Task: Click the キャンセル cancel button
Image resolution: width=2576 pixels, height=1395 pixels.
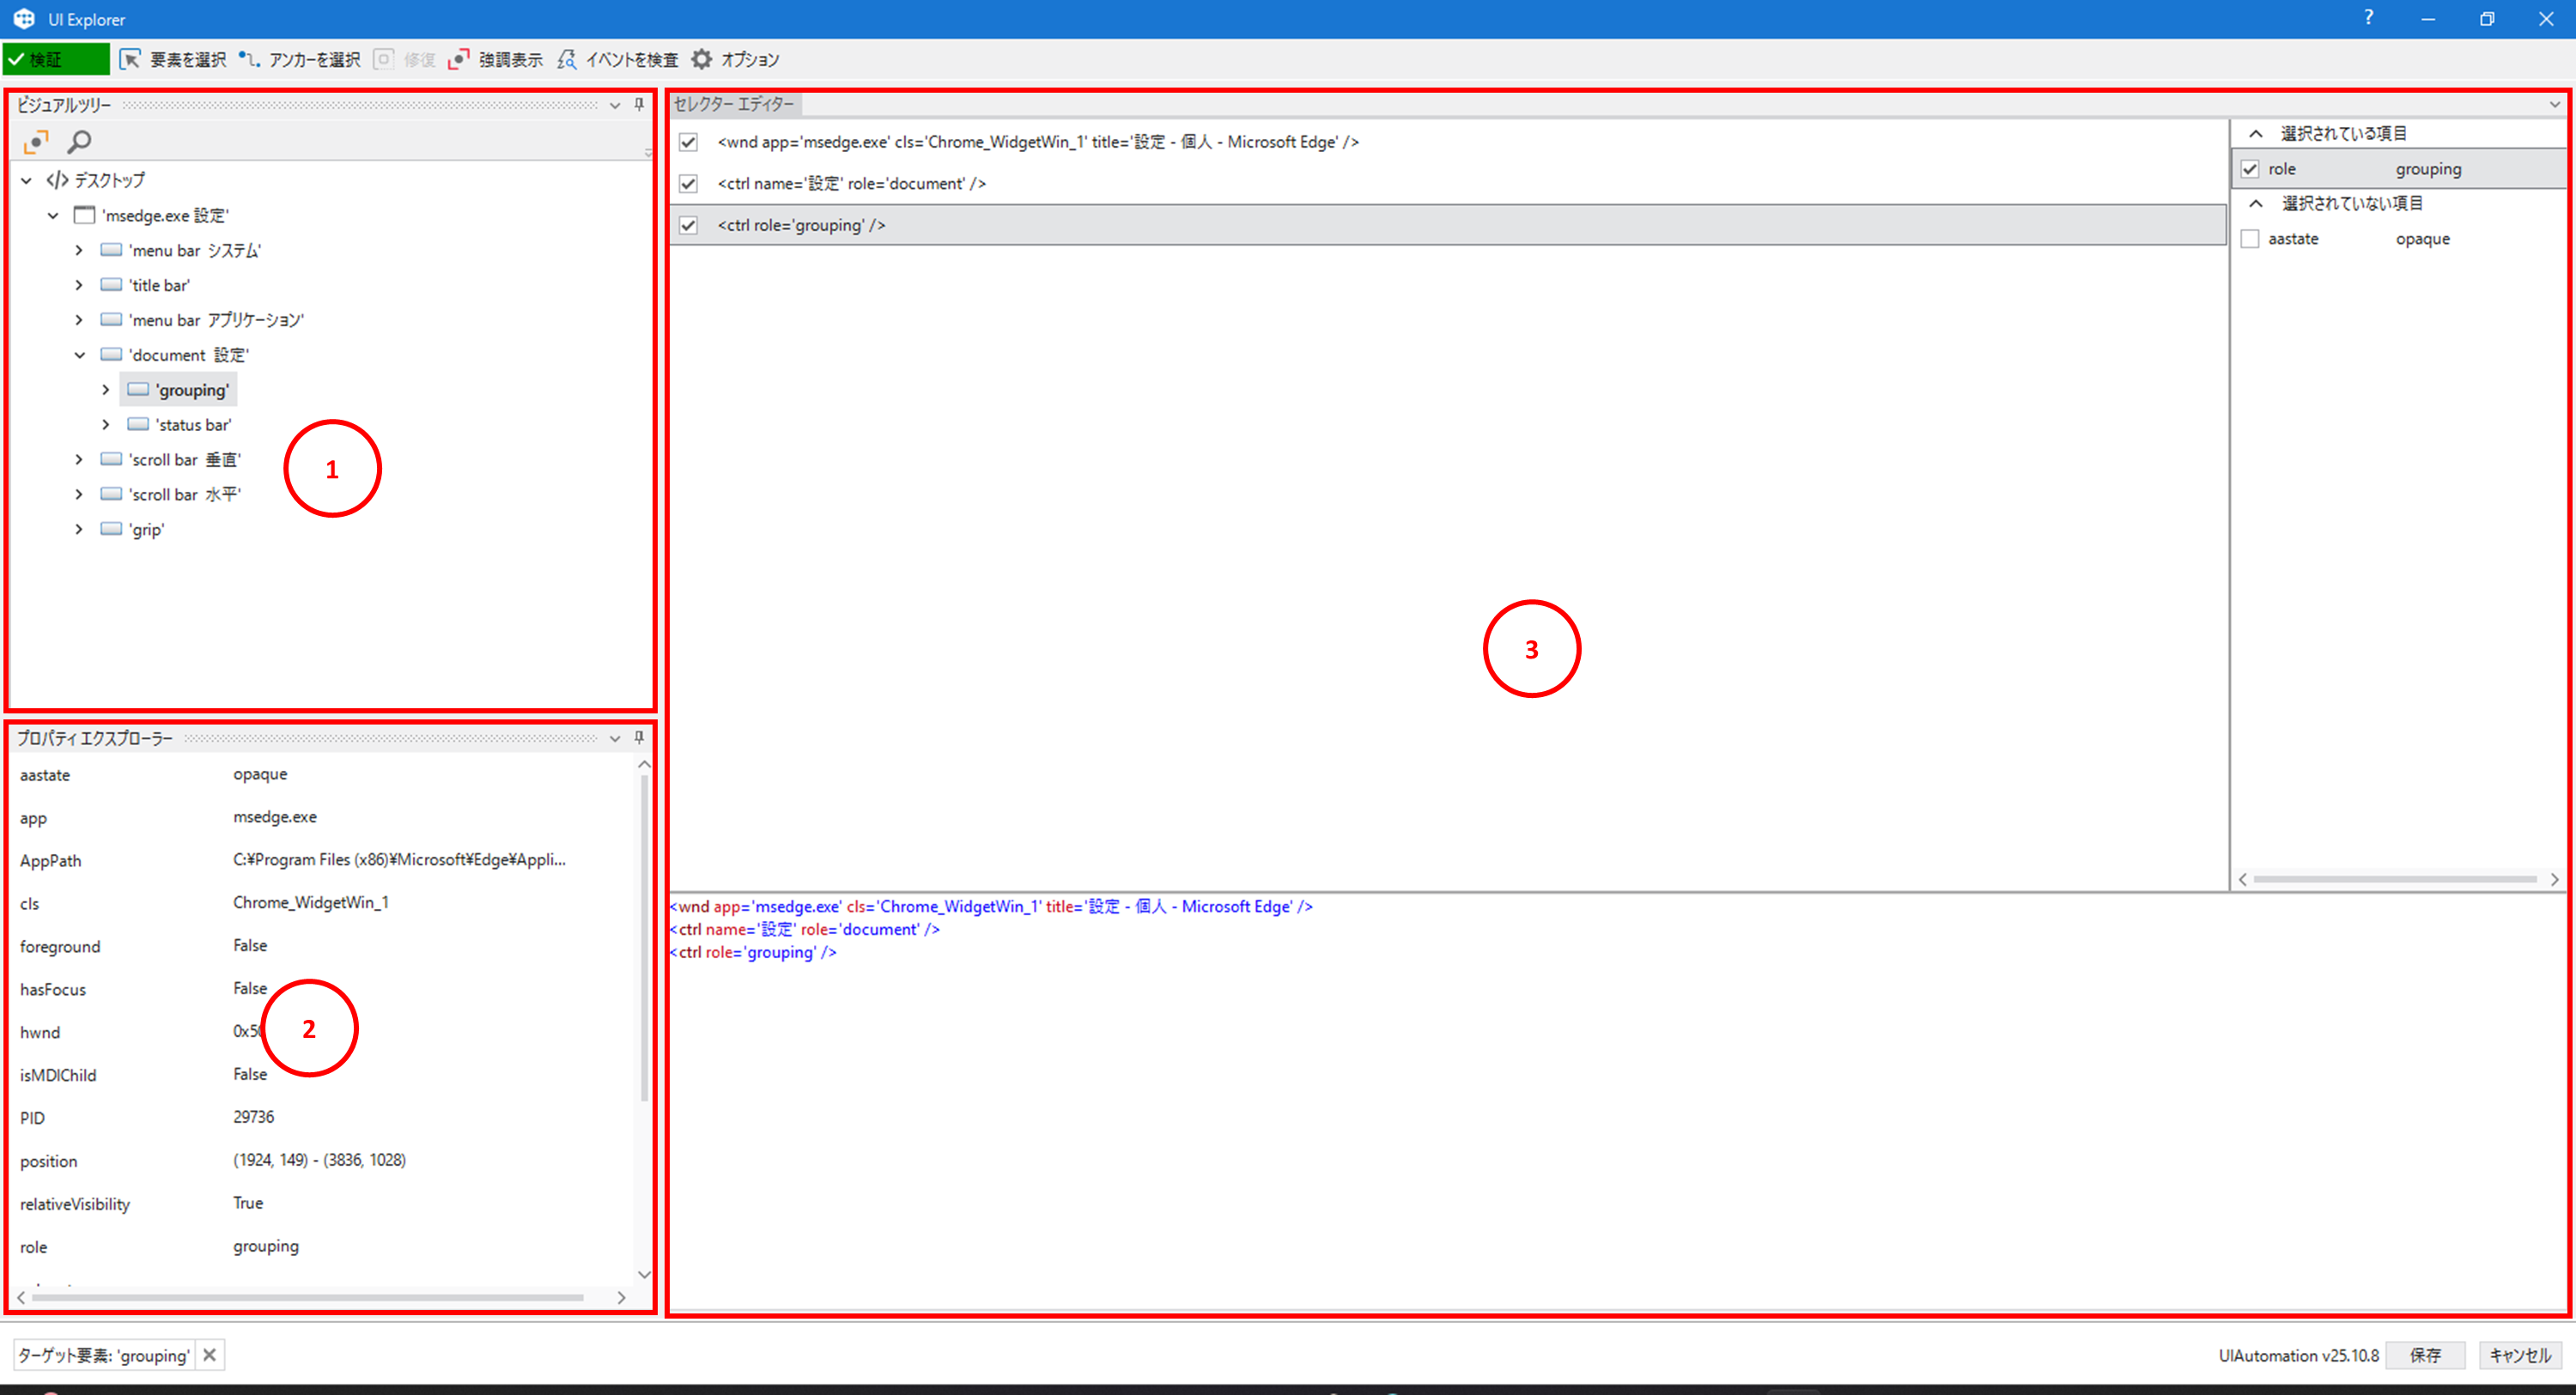Action: click(2520, 1355)
